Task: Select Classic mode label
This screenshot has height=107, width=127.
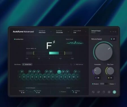Action: (112, 84)
